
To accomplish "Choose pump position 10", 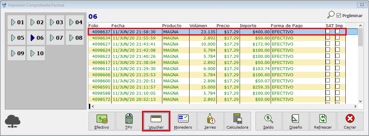I will (x=36, y=53).
